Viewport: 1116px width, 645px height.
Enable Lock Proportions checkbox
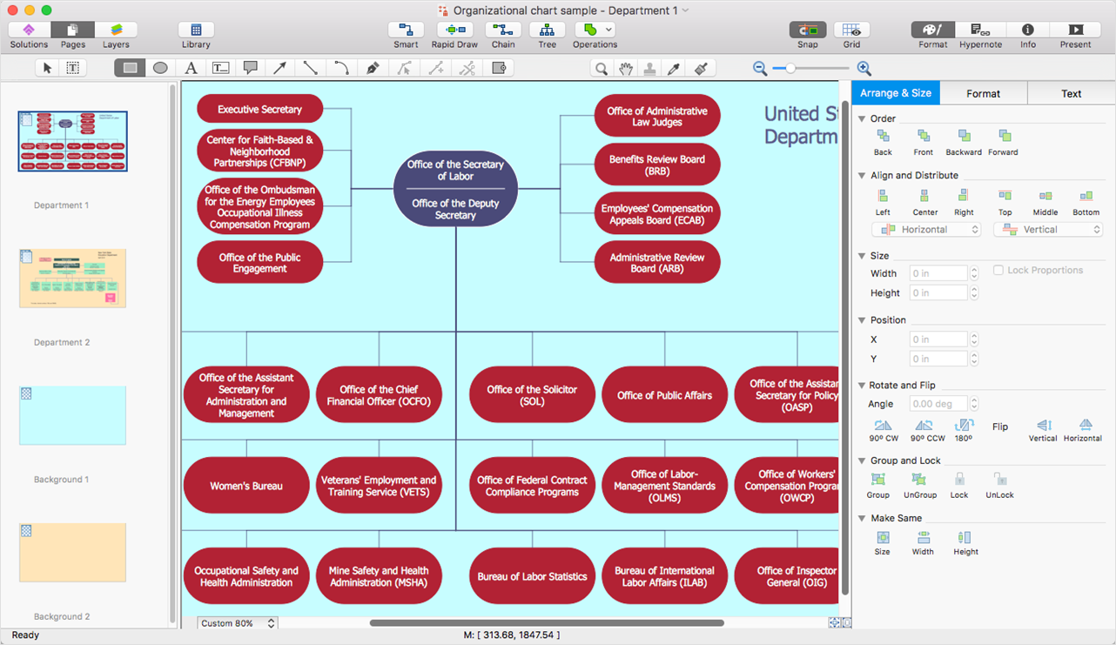click(x=998, y=270)
